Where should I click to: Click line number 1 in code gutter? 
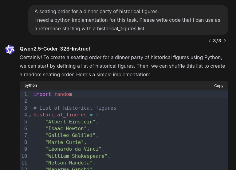pyautogui.click(x=26, y=94)
